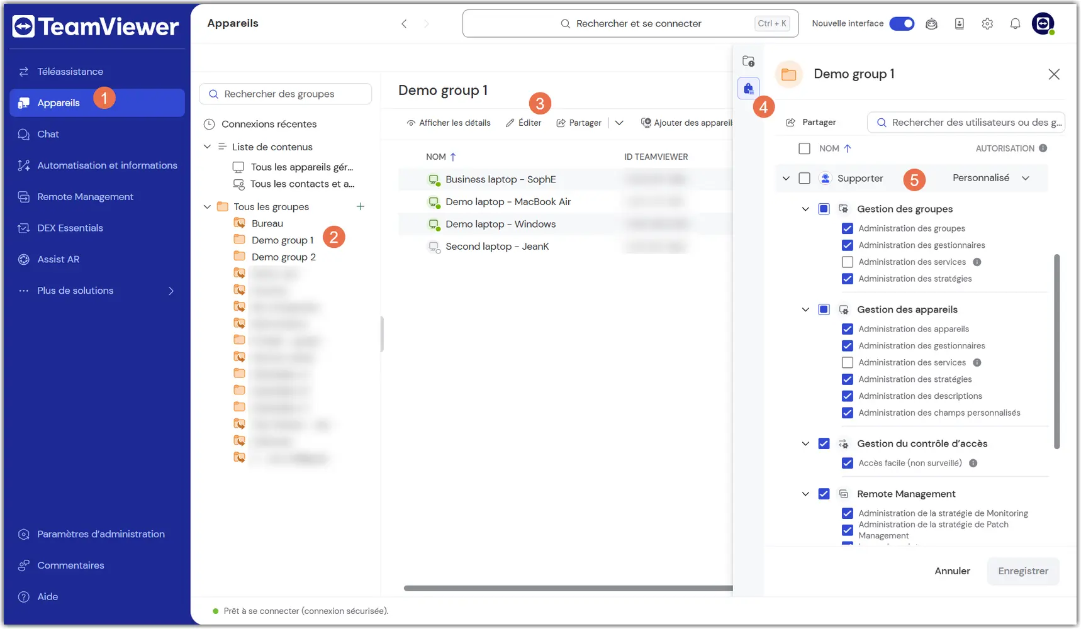Toggle the Gestion des appareils checkbox
This screenshot has width=1081, height=629.
click(824, 310)
